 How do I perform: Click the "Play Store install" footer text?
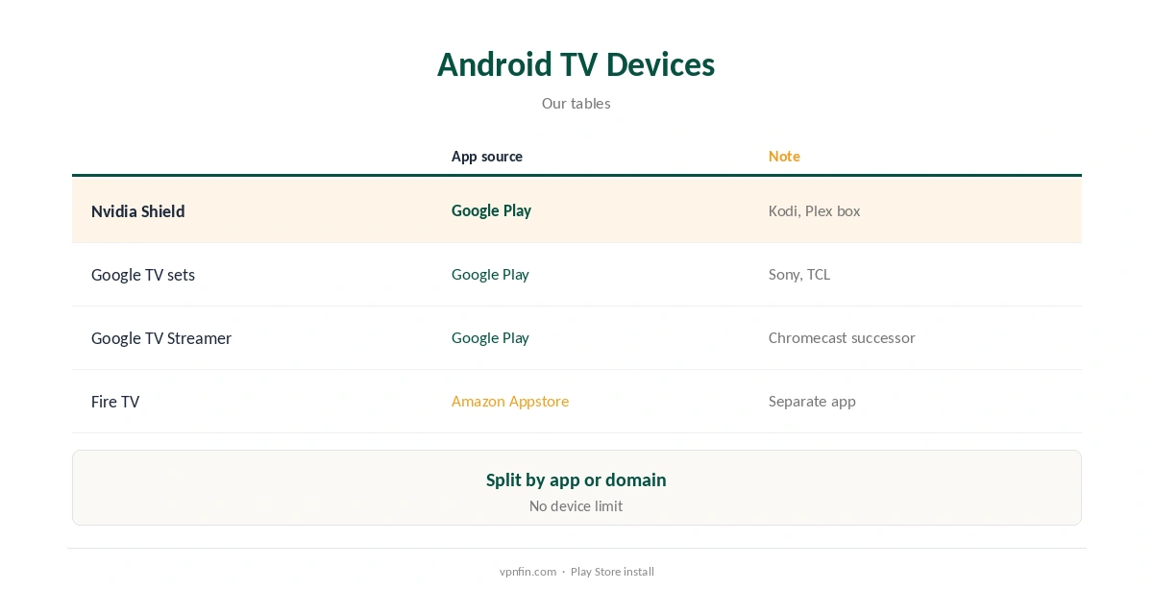tap(612, 572)
